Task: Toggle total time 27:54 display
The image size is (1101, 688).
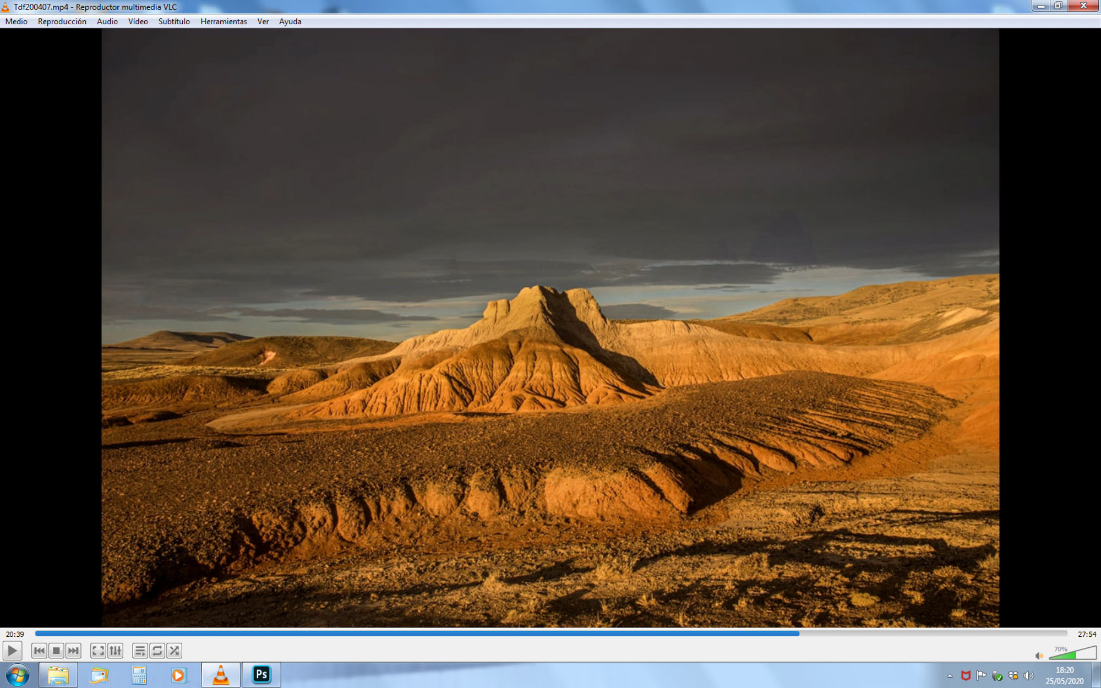Action: pyautogui.click(x=1087, y=634)
